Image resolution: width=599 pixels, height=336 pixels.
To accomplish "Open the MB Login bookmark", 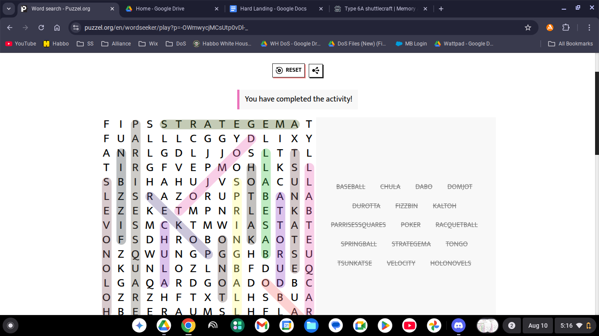I will 411,44.
